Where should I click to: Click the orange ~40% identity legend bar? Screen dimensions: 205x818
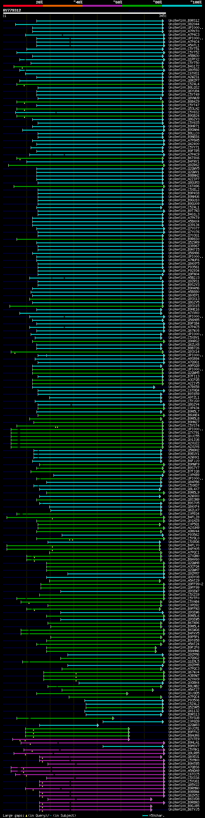point(63,6)
